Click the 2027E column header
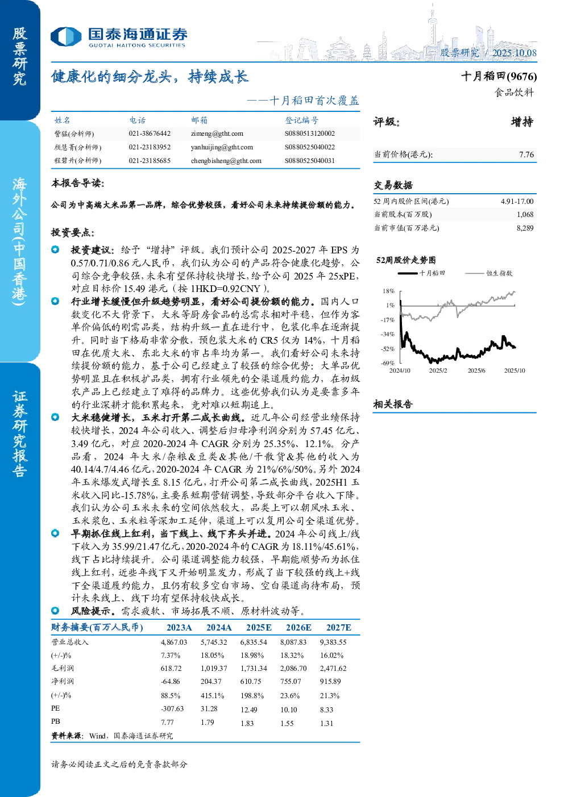The height and width of the screenshot is (797, 564). coord(339,627)
